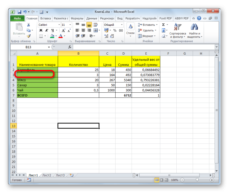Switch to the Вставка ribbon tab
229x193 pixels.
pos(46,18)
